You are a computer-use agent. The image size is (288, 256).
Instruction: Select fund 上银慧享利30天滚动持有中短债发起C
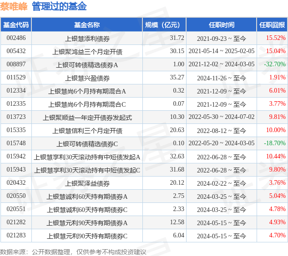[87, 170]
